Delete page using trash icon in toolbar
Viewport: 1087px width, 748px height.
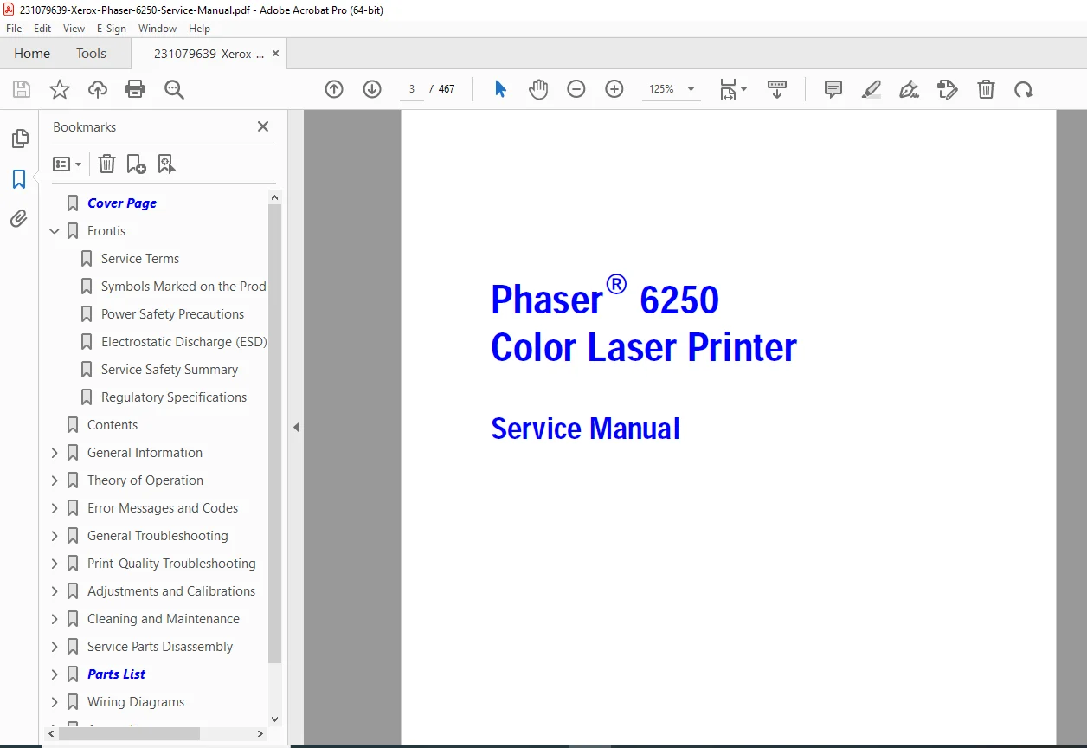tap(986, 89)
